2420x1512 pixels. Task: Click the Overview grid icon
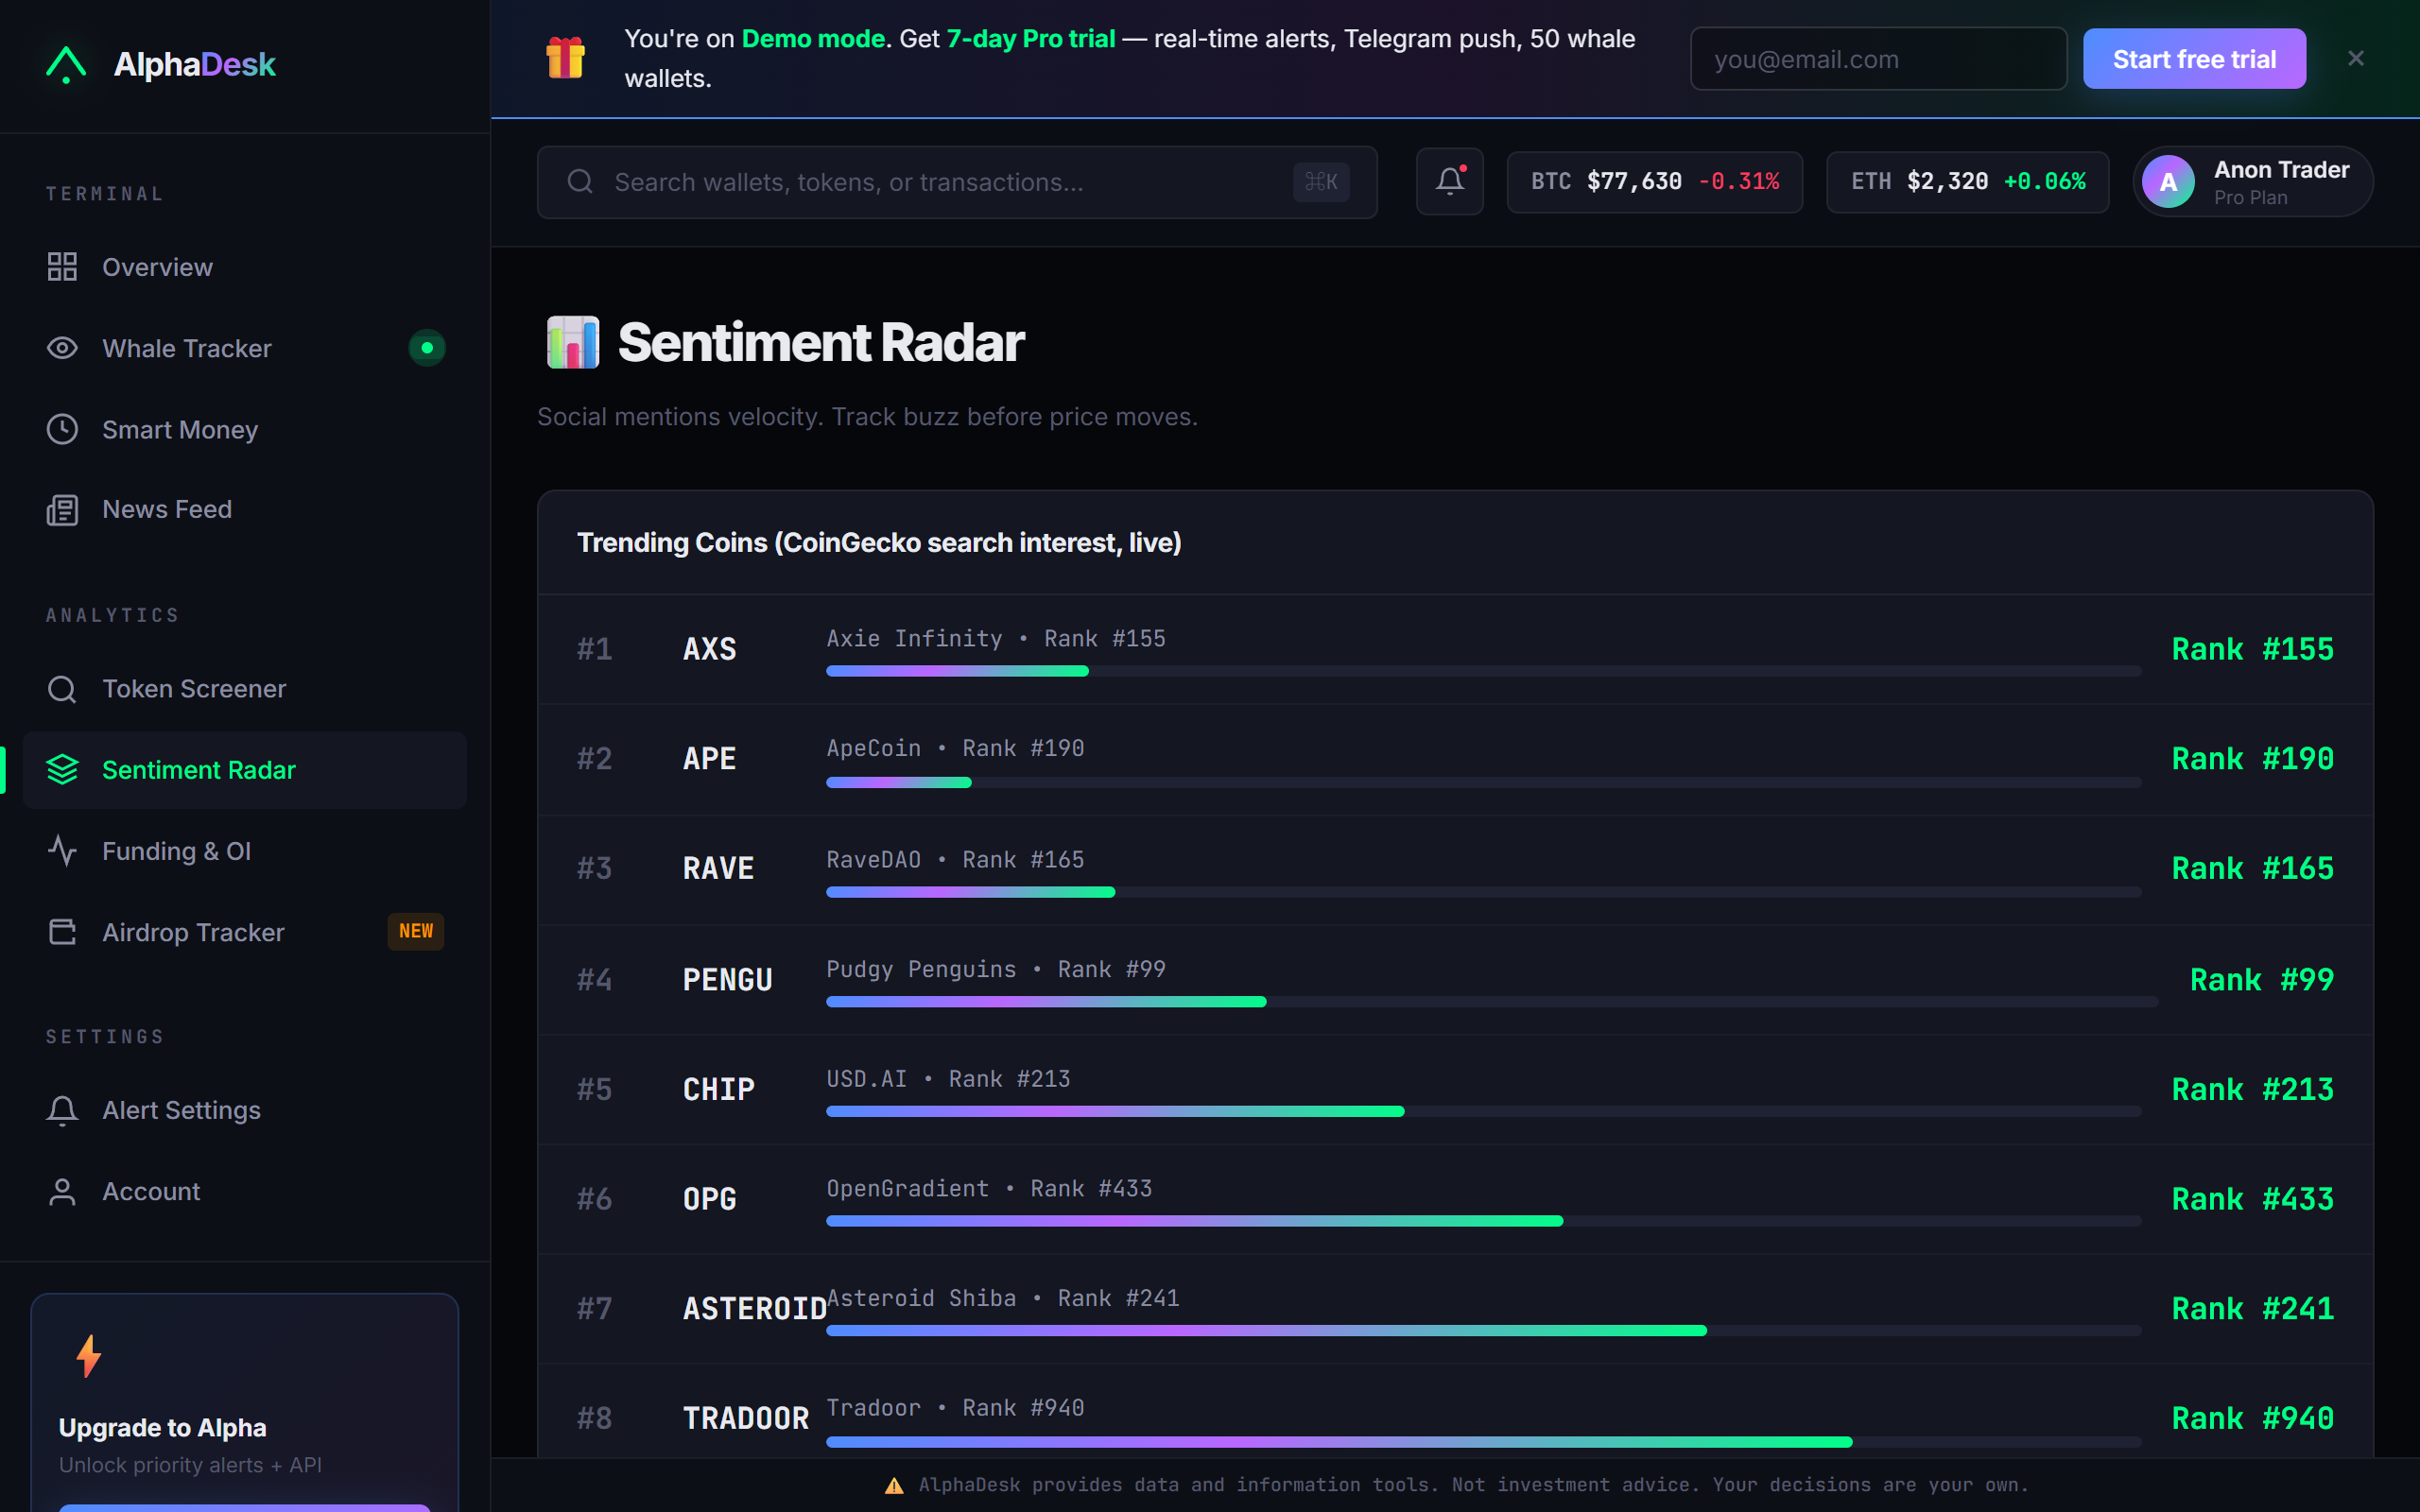click(62, 267)
